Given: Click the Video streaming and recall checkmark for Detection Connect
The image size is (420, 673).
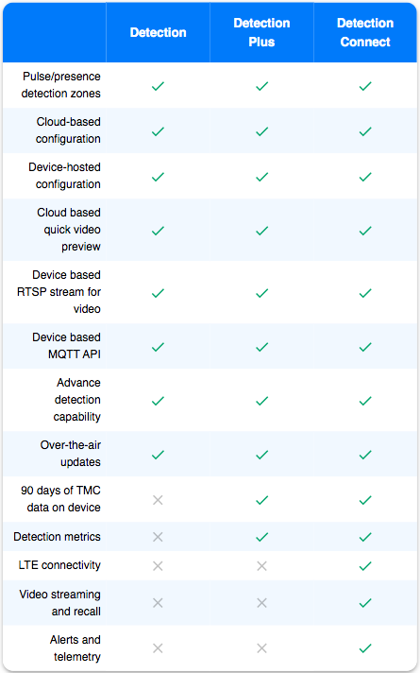Looking at the screenshot, I should click(x=365, y=603).
